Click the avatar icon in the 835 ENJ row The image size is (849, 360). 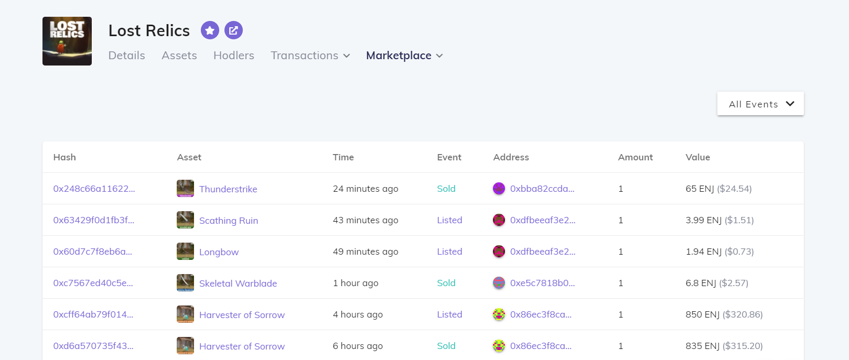(499, 346)
